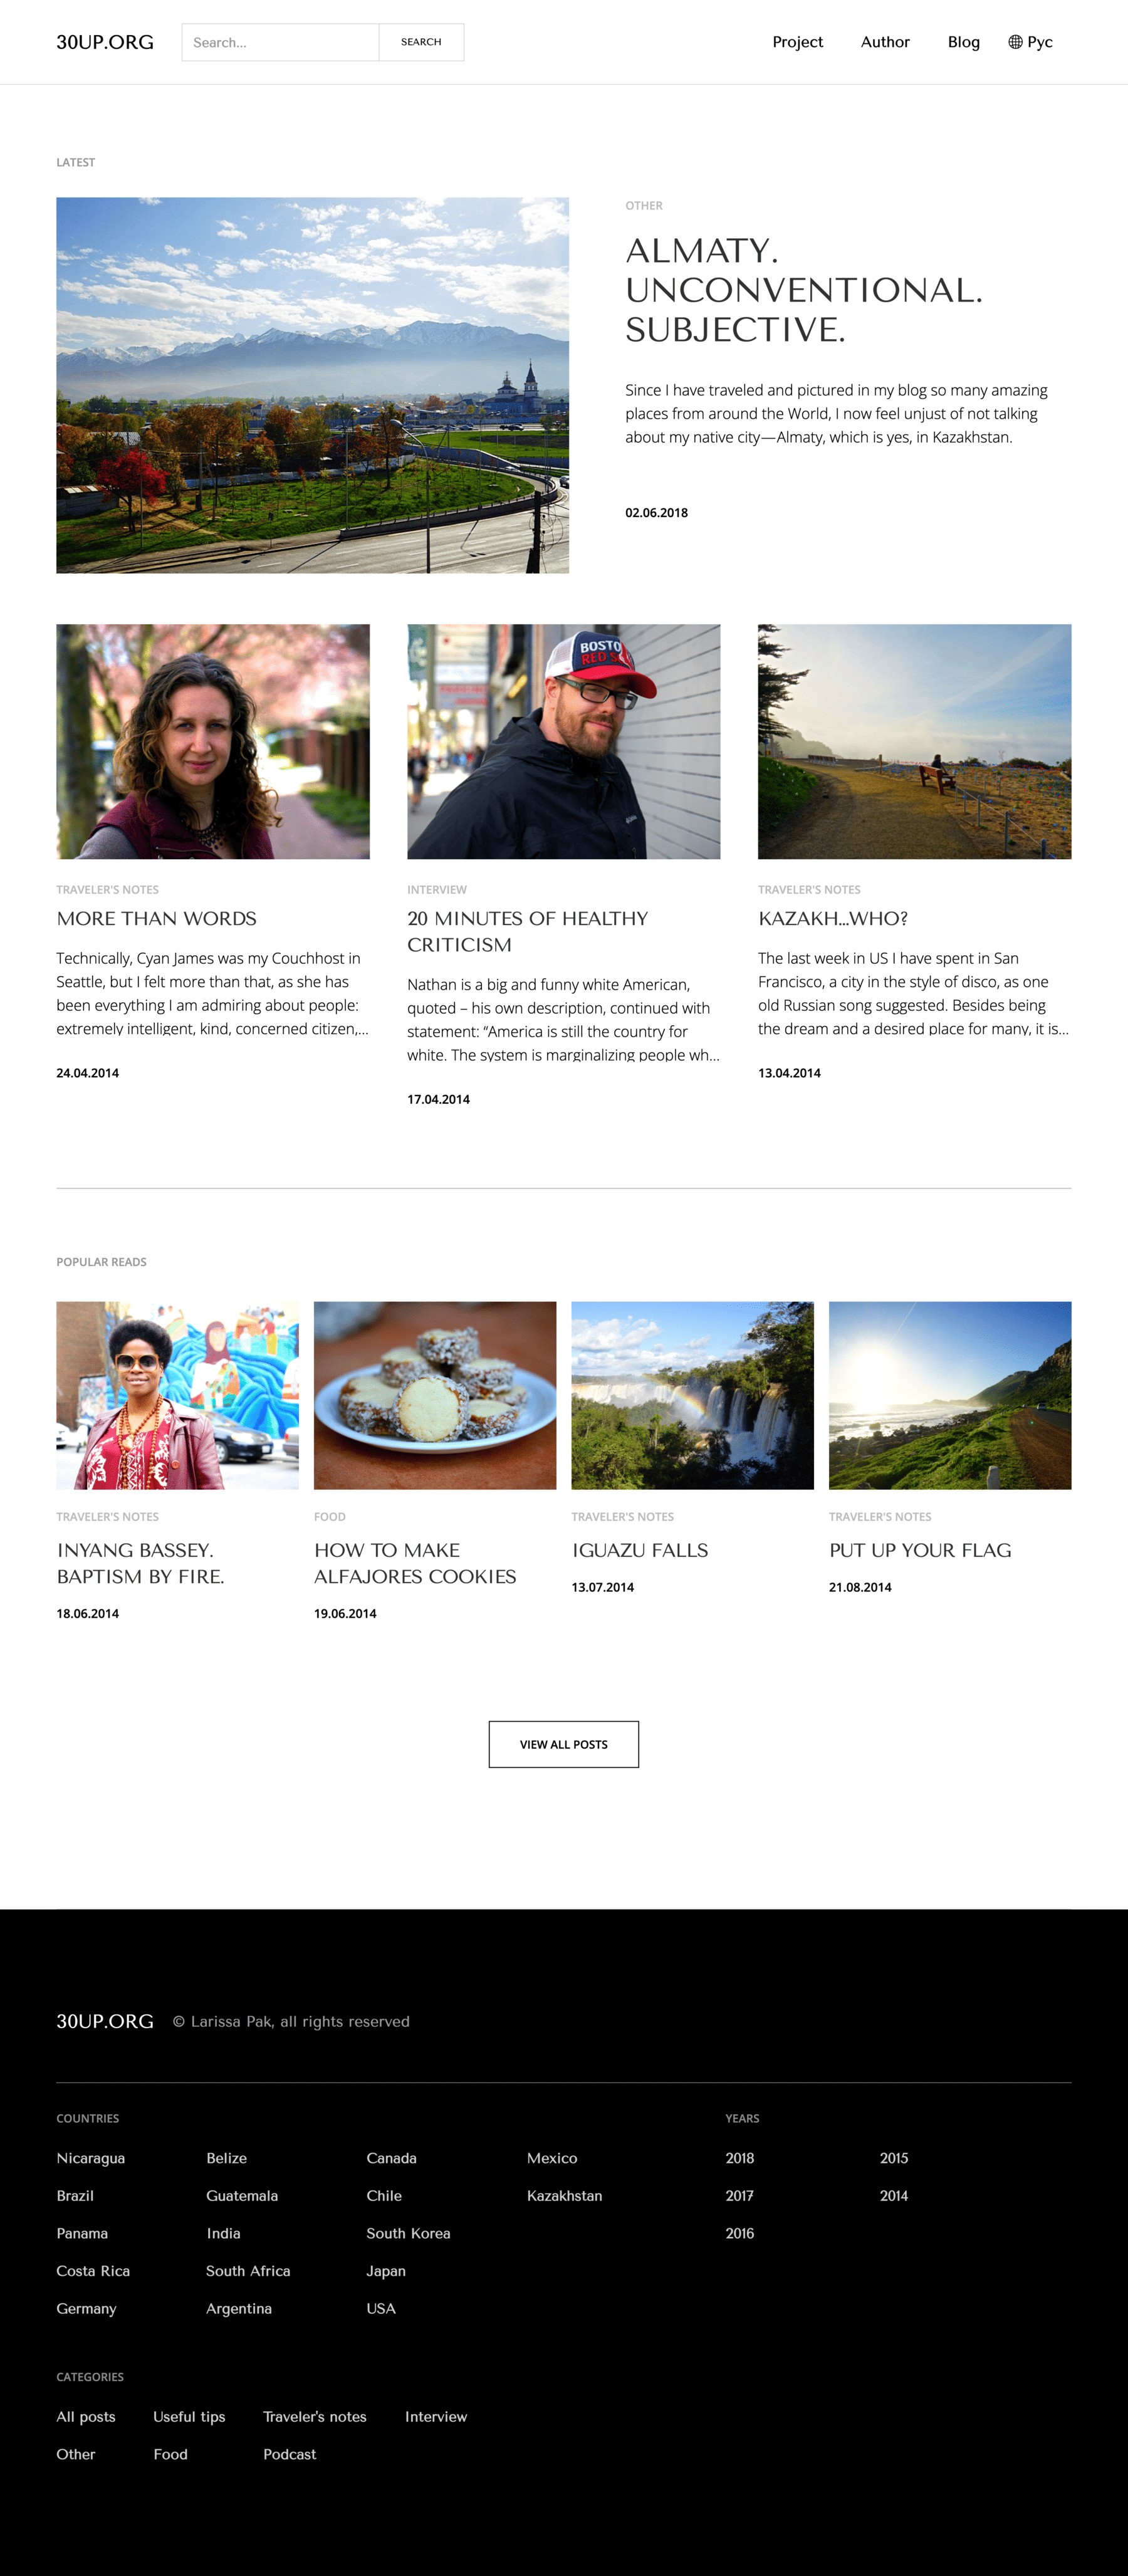The height and width of the screenshot is (2576, 1128).
Task: Click the alfajores cookies photo
Action: [x=435, y=1395]
